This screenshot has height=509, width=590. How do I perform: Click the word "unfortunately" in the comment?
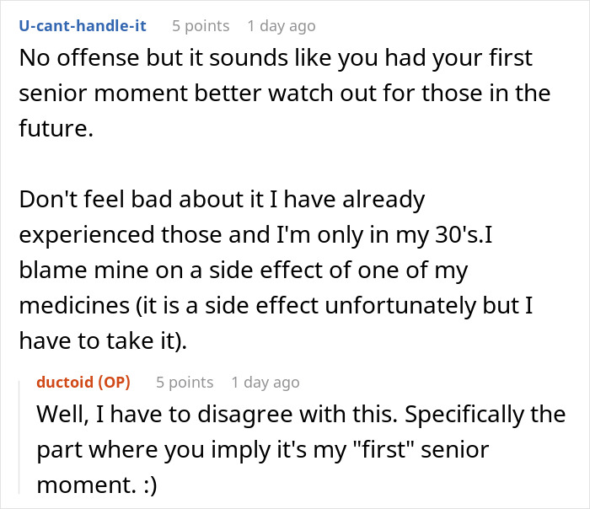(x=400, y=305)
